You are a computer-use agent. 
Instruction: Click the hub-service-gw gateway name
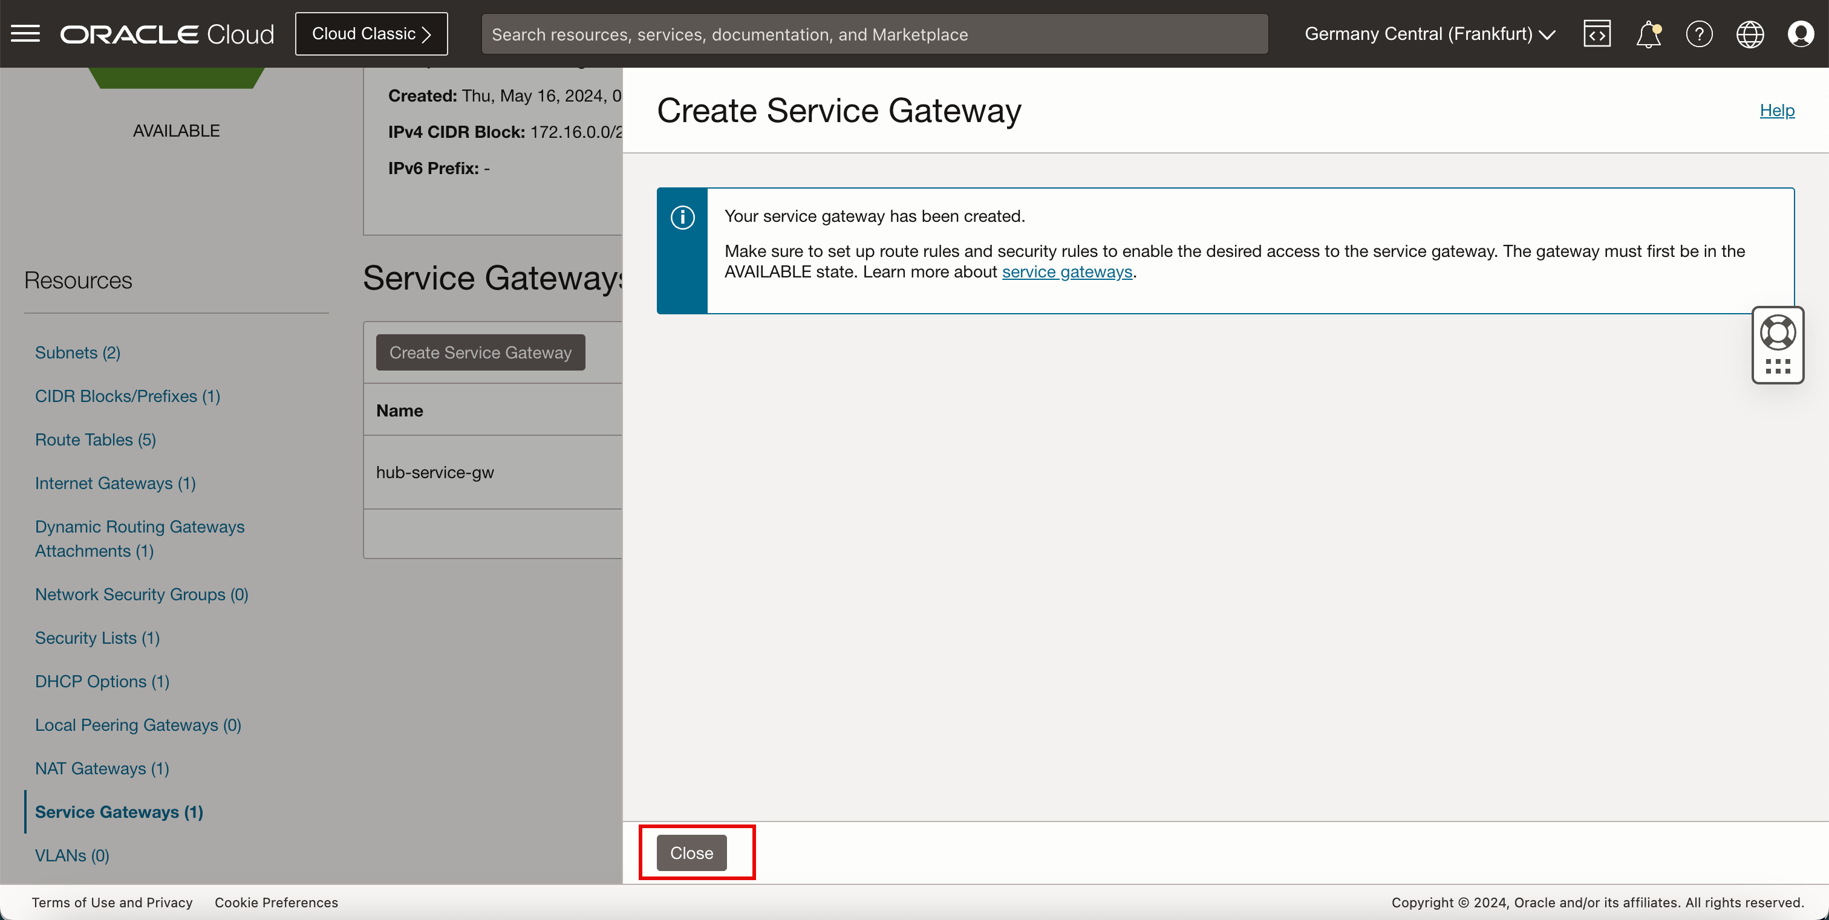click(x=435, y=470)
